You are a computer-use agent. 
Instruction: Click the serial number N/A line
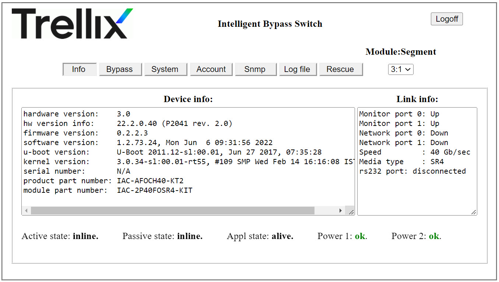pos(77,171)
